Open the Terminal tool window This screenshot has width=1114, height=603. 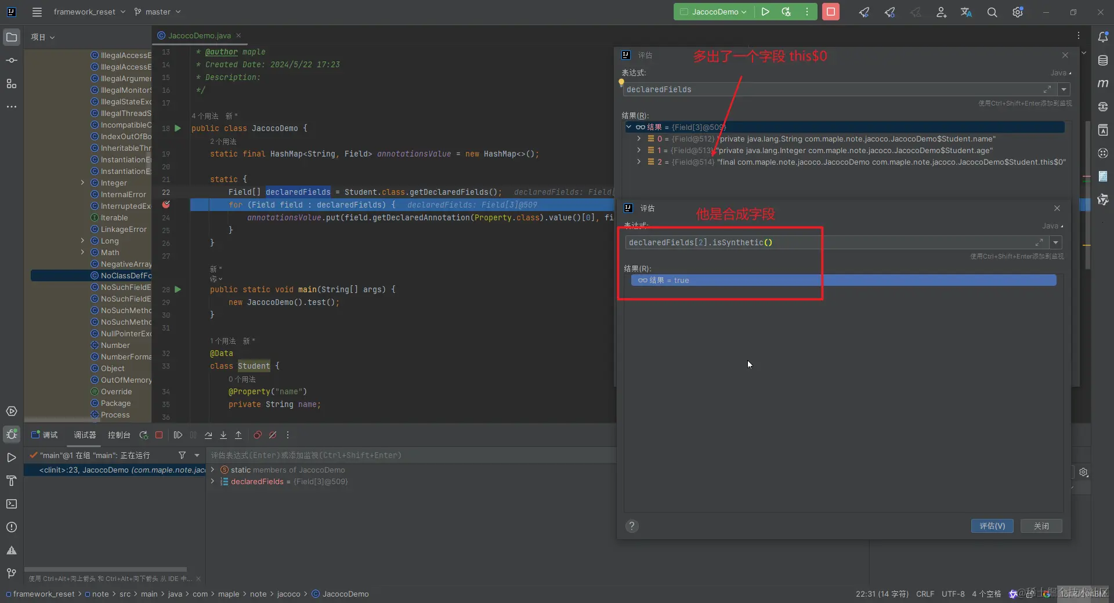(x=12, y=504)
